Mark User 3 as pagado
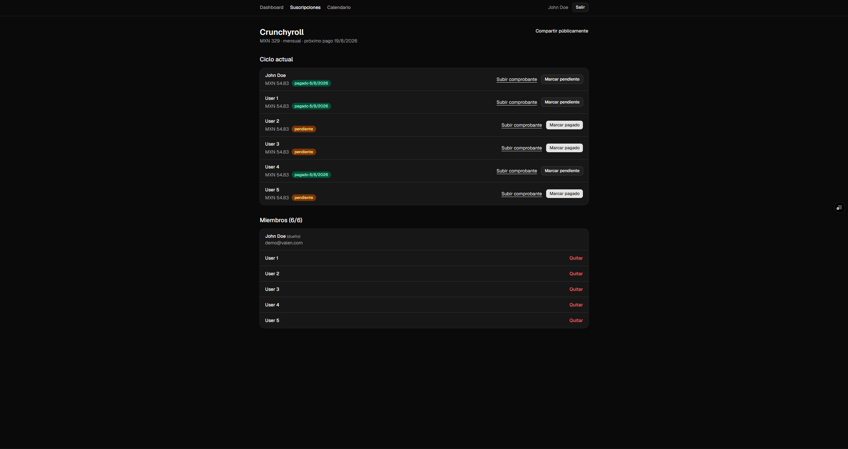 564,148
